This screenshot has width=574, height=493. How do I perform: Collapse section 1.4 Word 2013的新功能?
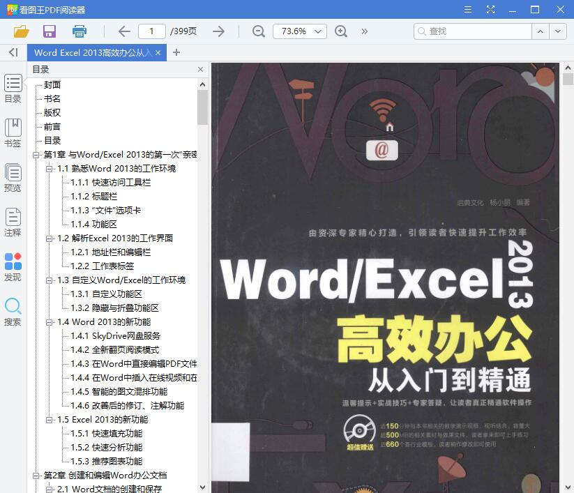point(49,322)
